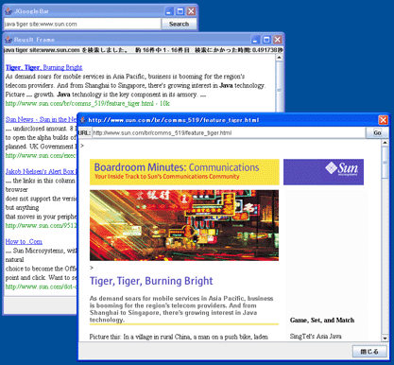This screenshot has height=365, width=394.
Task: Click the search query input field
Action: coord(82,24)
